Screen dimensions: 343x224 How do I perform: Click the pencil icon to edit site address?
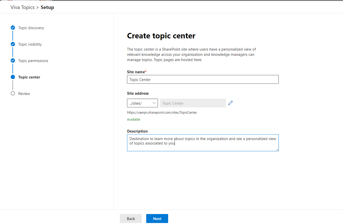click(230, 103)
